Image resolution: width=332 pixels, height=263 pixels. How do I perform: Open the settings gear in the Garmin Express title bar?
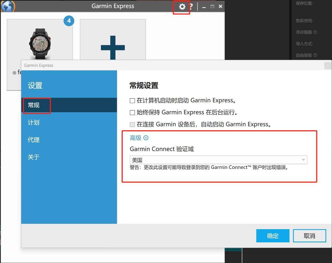(x=182, y=7)
